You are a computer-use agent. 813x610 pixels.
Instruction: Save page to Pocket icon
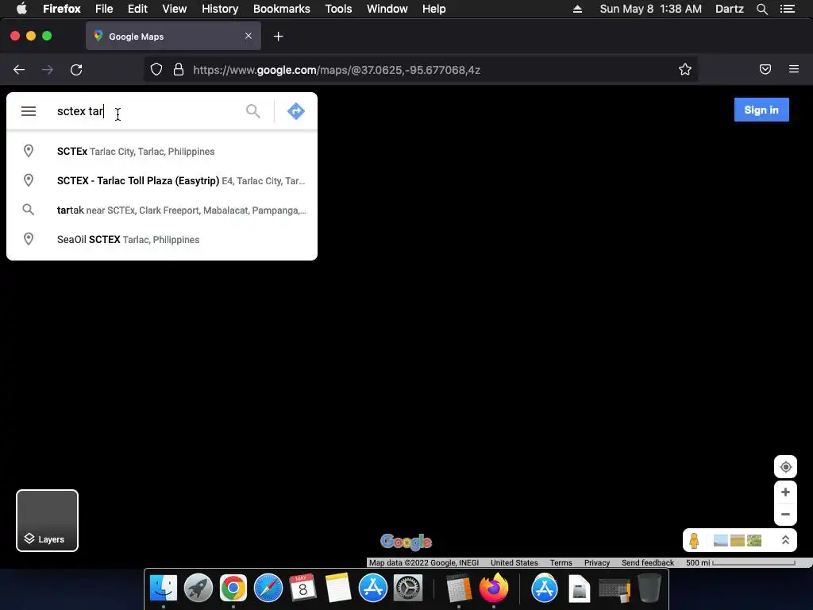765,70
